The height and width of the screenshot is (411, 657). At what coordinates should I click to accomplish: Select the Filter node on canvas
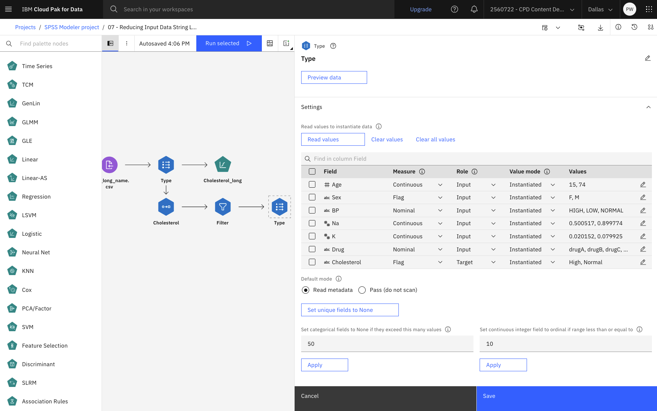223,207
